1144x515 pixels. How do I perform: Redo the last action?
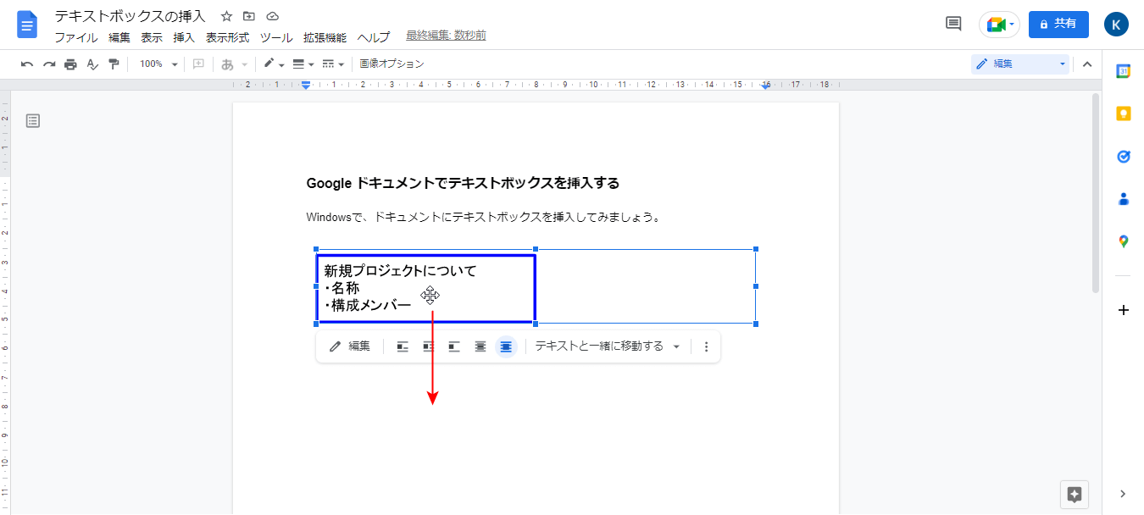(x=49, y=64)
